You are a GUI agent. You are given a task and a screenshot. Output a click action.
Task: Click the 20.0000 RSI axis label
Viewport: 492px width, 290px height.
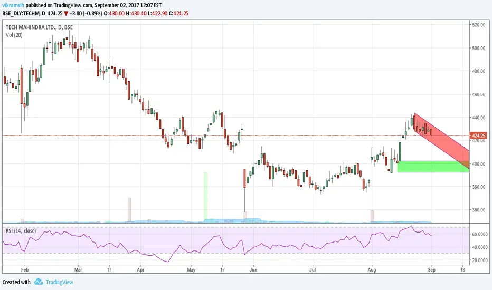click(480, 260)
